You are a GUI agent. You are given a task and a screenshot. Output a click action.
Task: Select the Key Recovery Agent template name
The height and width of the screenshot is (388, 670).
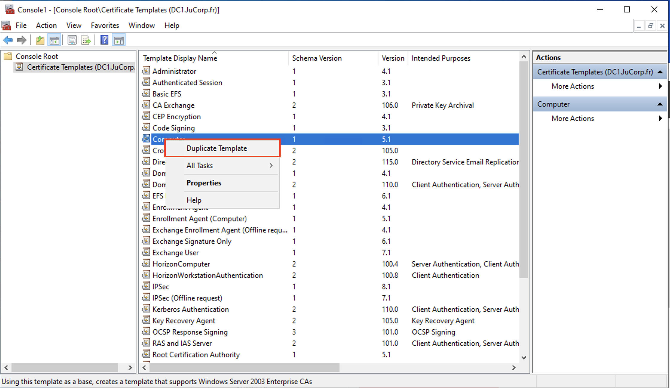184,321
